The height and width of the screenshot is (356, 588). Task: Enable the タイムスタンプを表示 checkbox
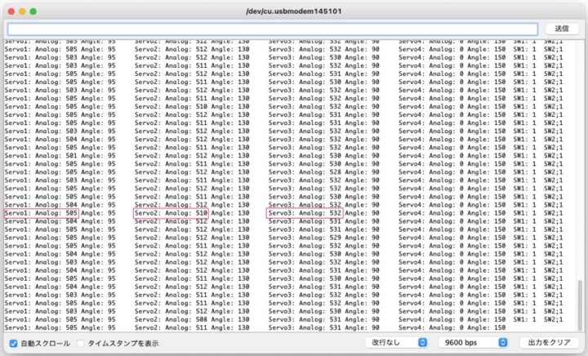(81, 343)
